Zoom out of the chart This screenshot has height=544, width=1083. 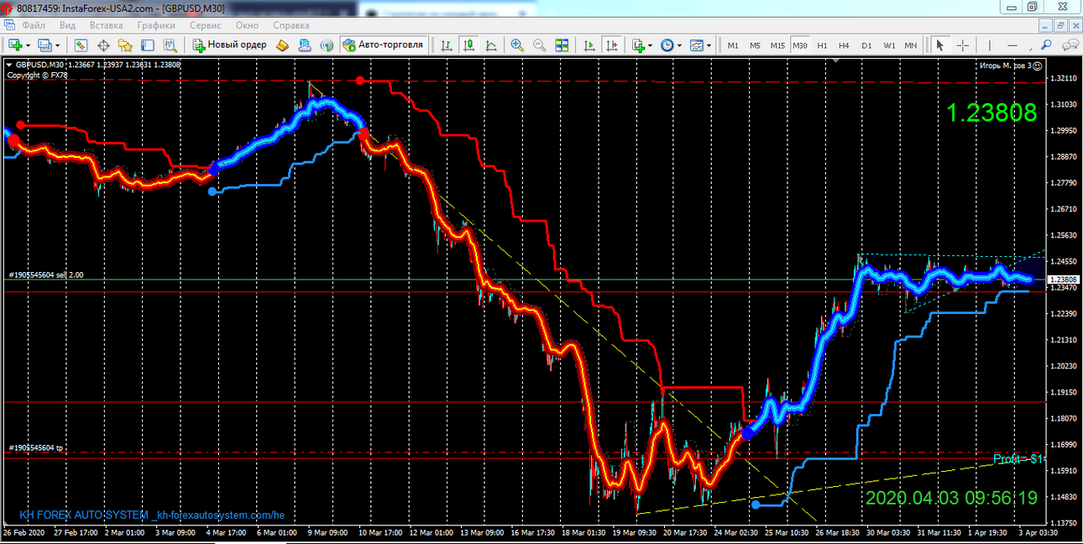(x=539, y=45)
